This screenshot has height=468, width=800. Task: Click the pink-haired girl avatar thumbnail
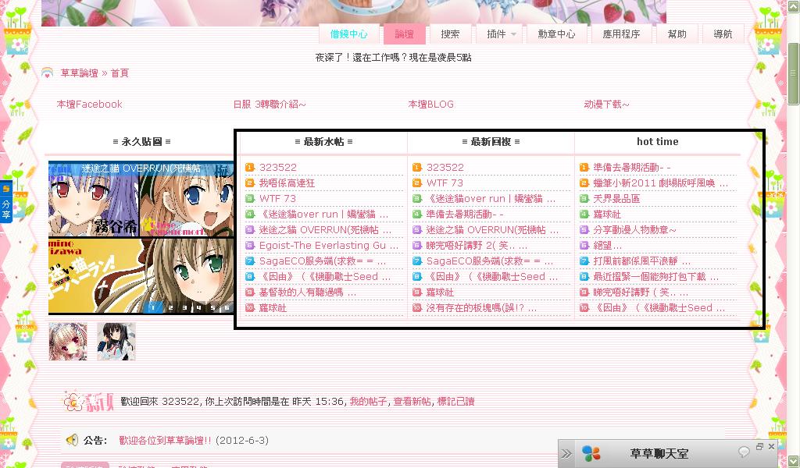68,341
